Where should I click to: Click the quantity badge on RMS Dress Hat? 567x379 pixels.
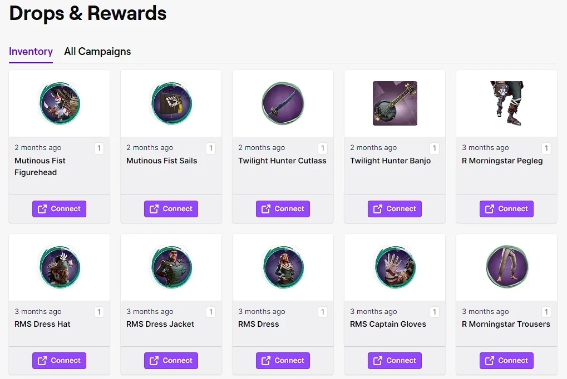(99, 312)
